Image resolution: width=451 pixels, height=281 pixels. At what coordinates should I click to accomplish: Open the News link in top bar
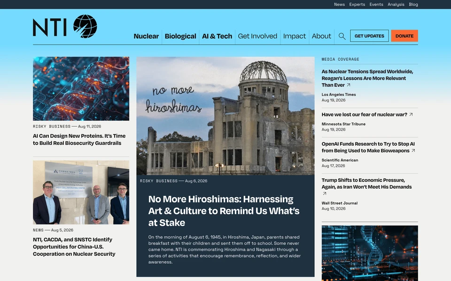pos(339,4)
